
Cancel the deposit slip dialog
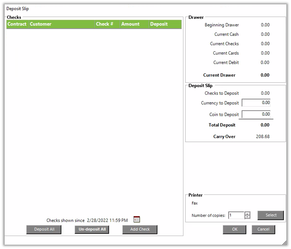tap(263, 229)
